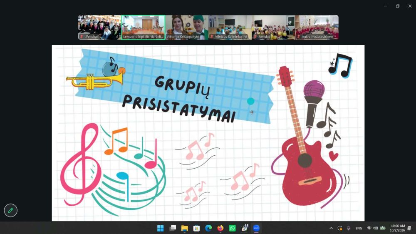Open the clapperboard video app in taskbar
Viewport: 416px width, 234px height.
[244, 228]
